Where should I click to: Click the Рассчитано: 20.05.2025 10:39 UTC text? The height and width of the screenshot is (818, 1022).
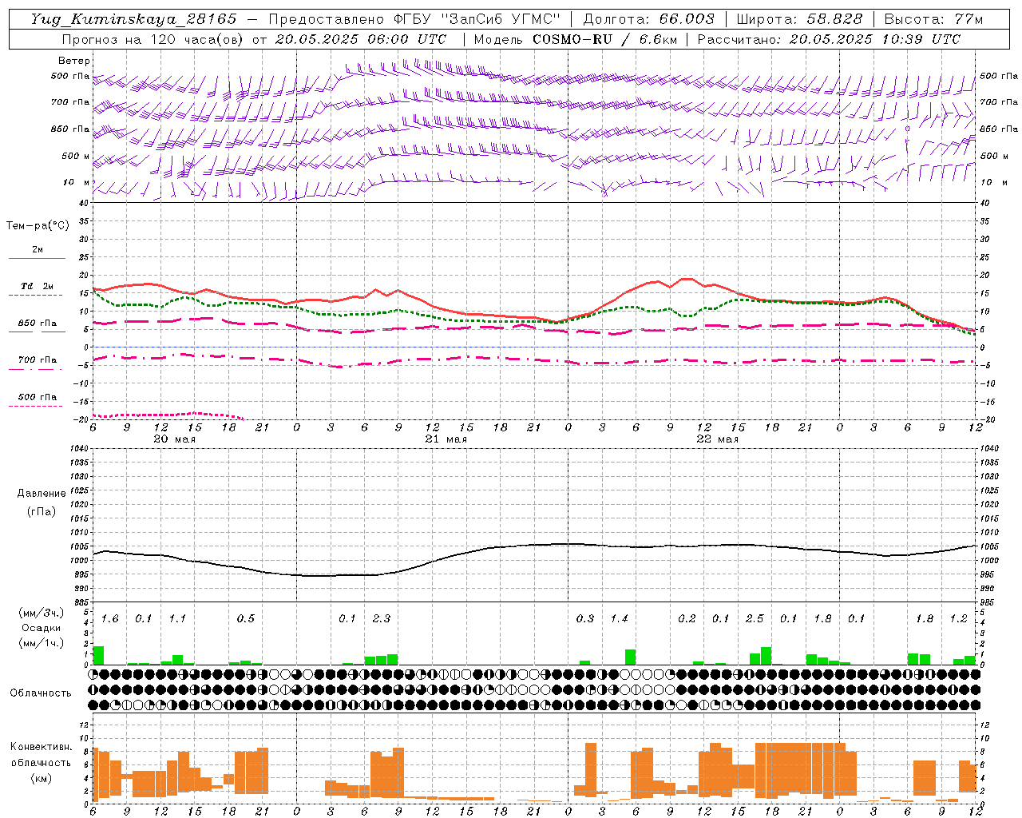(x=829, y=39)
